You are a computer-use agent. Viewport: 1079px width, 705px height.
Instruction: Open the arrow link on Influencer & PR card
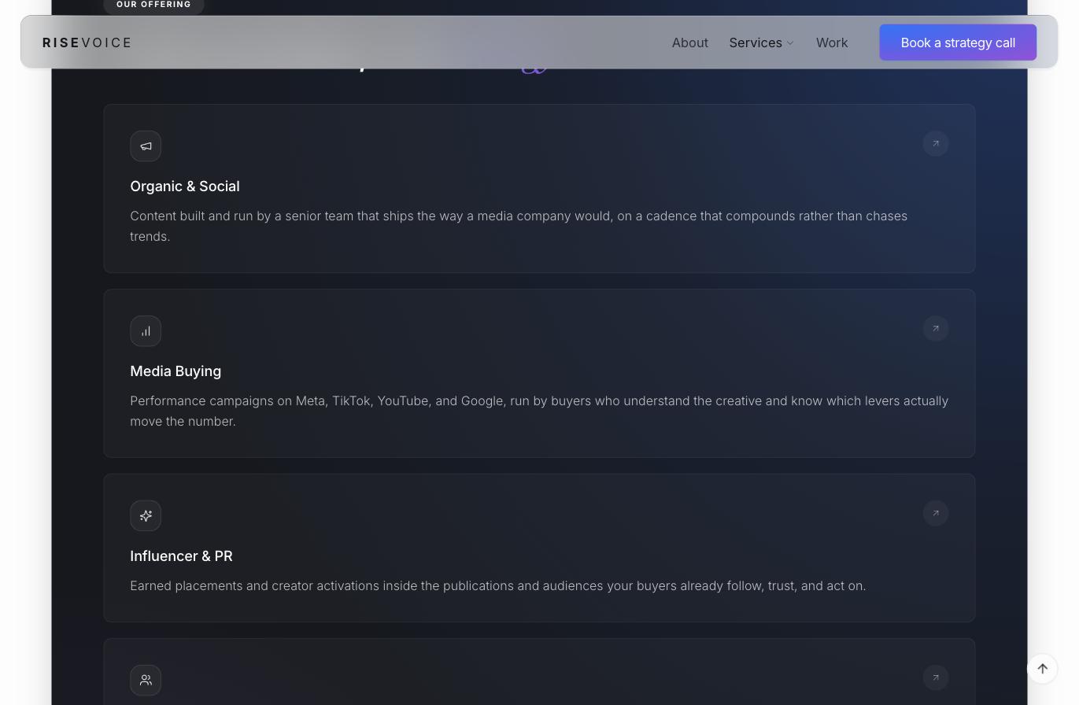[x=936, y=513]
